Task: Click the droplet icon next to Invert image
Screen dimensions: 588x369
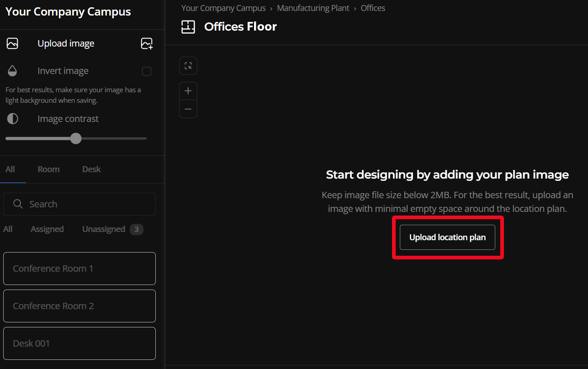Action: (x=12, y=71)
